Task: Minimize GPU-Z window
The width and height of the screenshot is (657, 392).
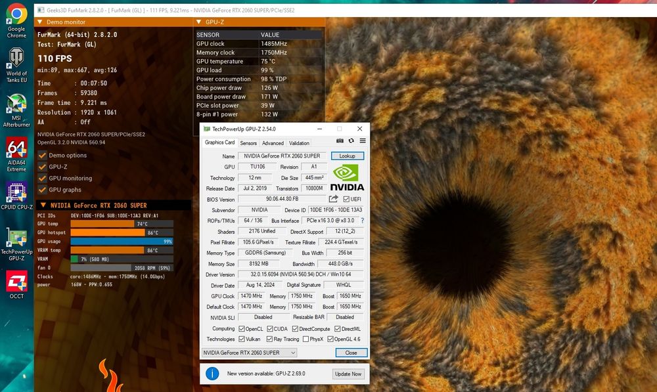Action: coord(320,129)
